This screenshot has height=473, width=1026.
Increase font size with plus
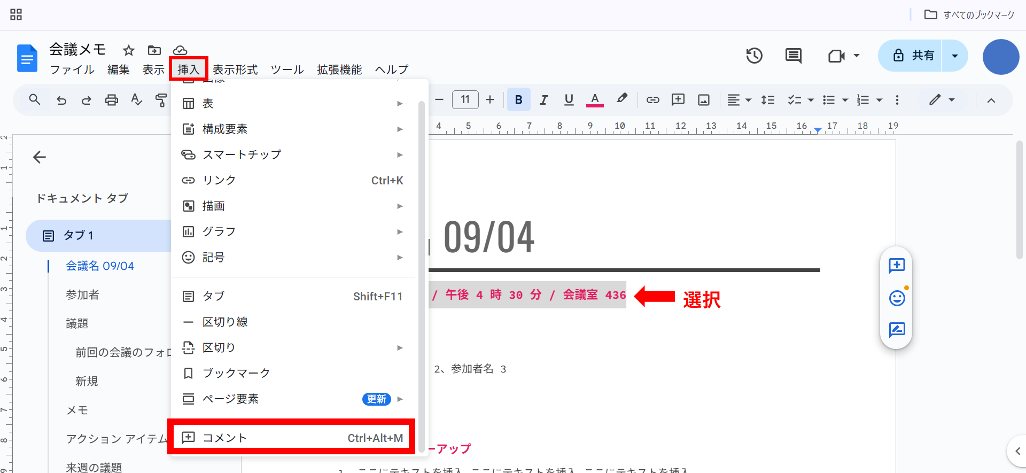tap(490, 99)
